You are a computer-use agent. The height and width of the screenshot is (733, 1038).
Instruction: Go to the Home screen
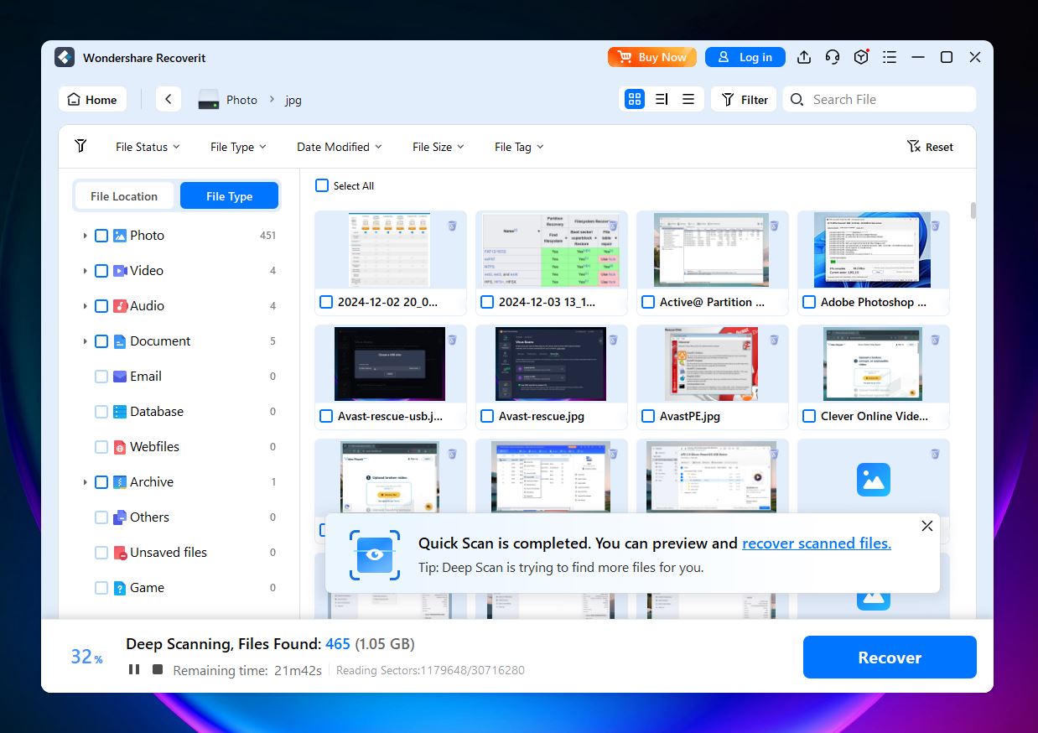(x=92, y=99)
